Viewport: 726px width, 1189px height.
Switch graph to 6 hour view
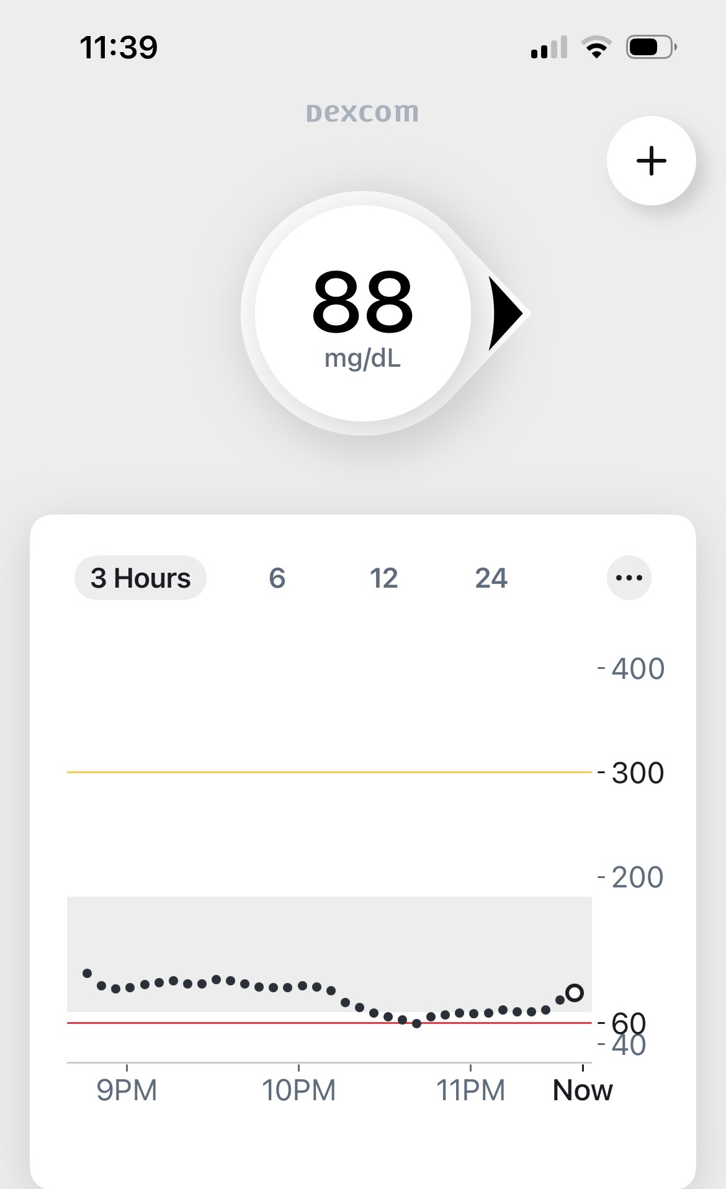click(x=277, y=578)
